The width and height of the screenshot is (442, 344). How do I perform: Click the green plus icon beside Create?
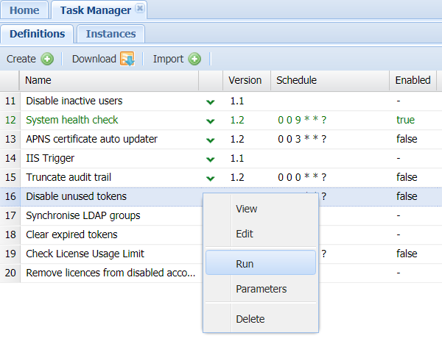coord(47,59)
